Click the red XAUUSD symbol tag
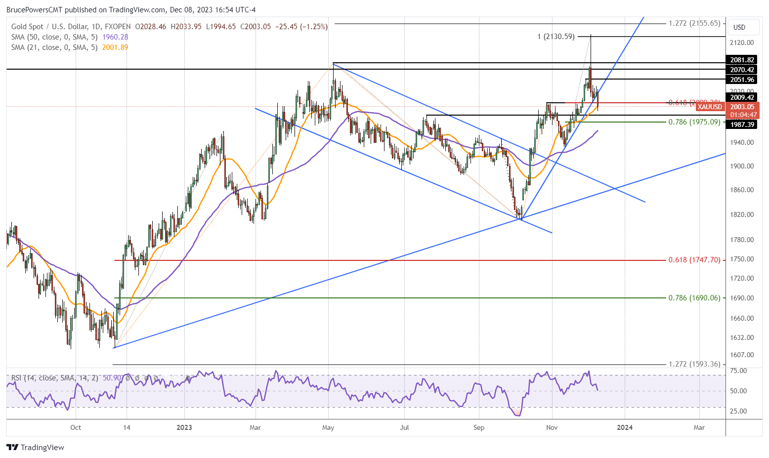Image resolution: width=769 pixels, height=458 pixels. pyautogui.click(x=710, y=107)
